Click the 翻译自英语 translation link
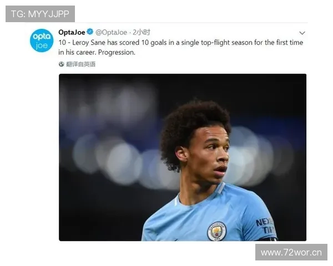 (80, 64)
